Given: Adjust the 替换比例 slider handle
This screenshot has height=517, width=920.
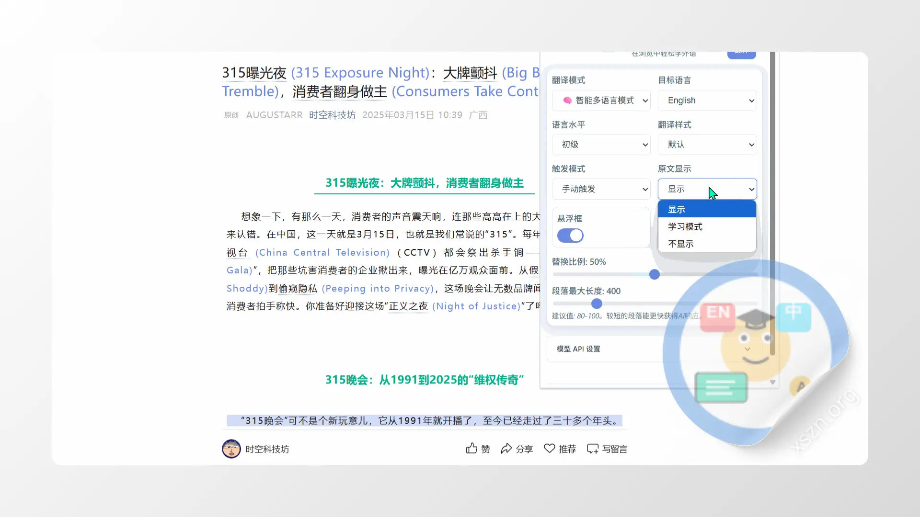Looking at the screenshot, I should pos(655,274).
